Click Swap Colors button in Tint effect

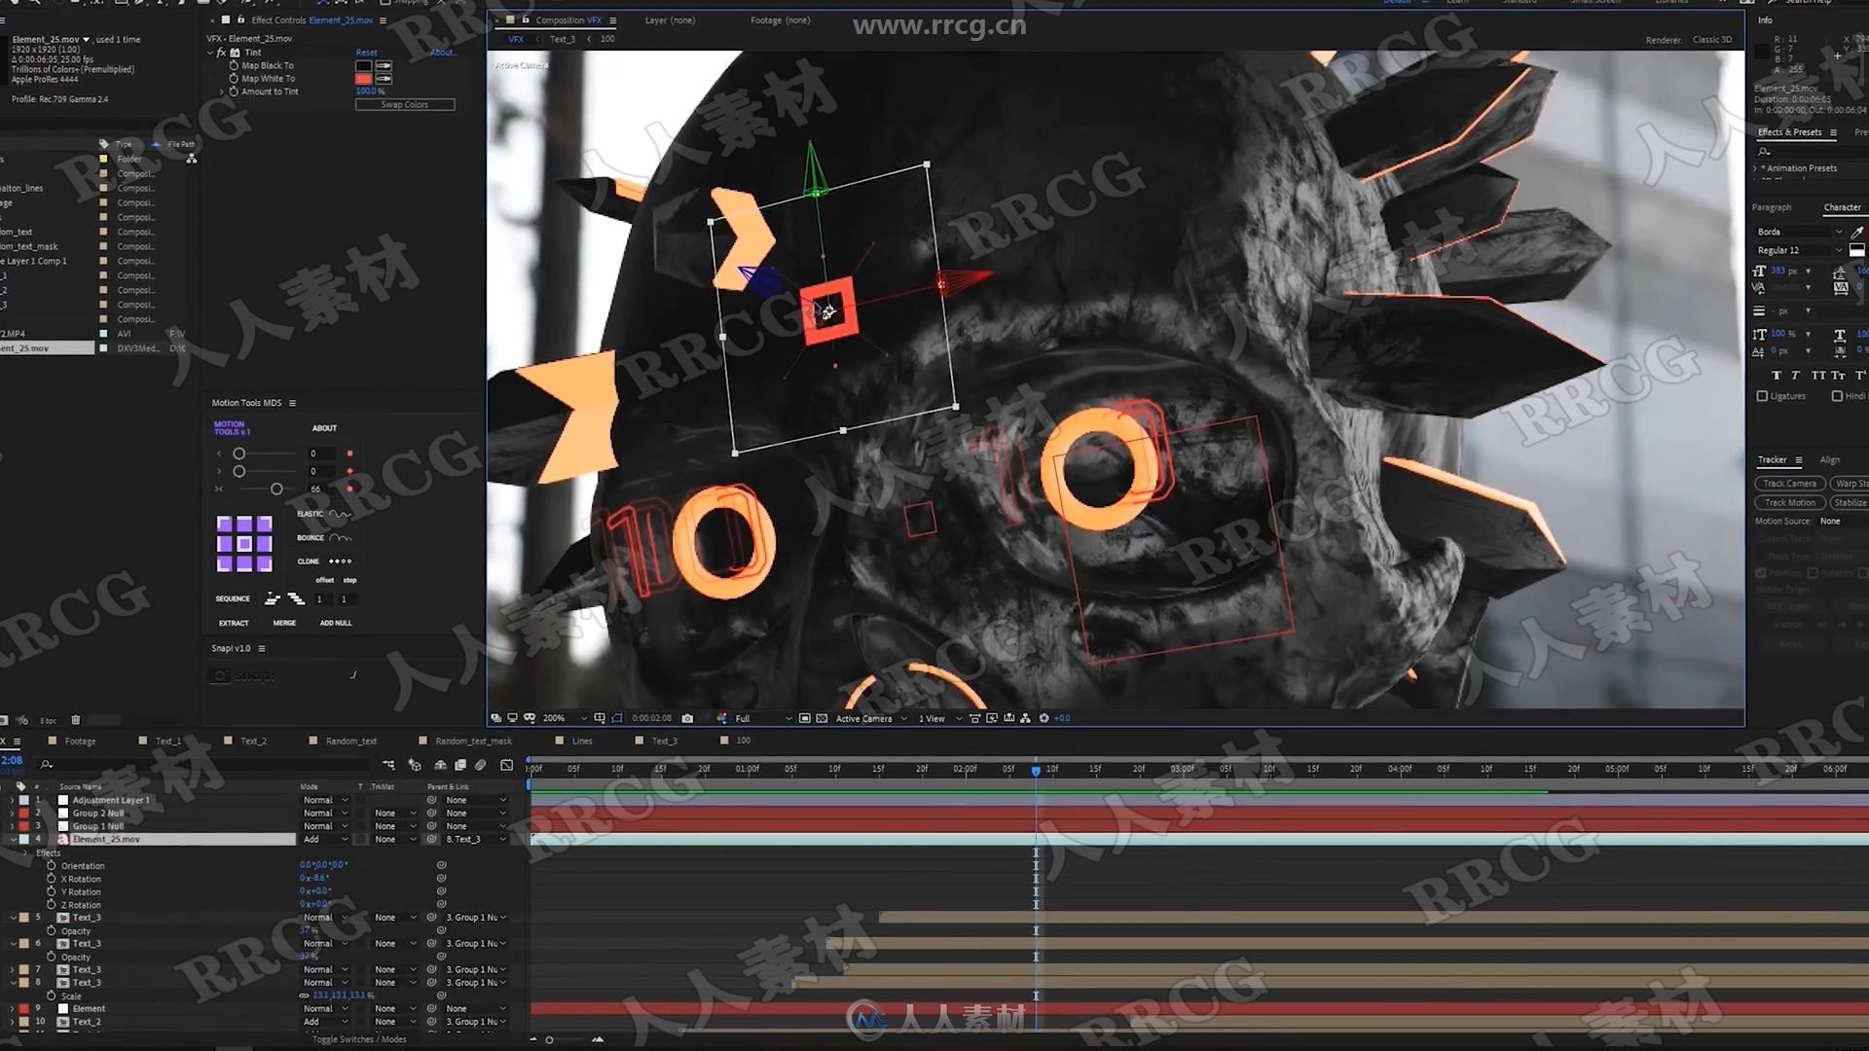(x=405, y=104)
